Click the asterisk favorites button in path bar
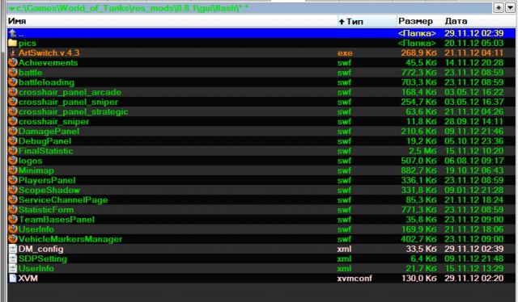Viewport: 518px width, 302px height. 499,7
